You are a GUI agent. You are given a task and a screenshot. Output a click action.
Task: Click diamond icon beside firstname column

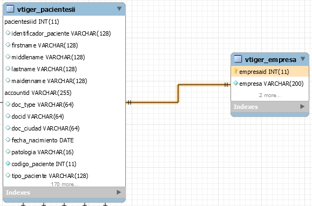[8, 45]
